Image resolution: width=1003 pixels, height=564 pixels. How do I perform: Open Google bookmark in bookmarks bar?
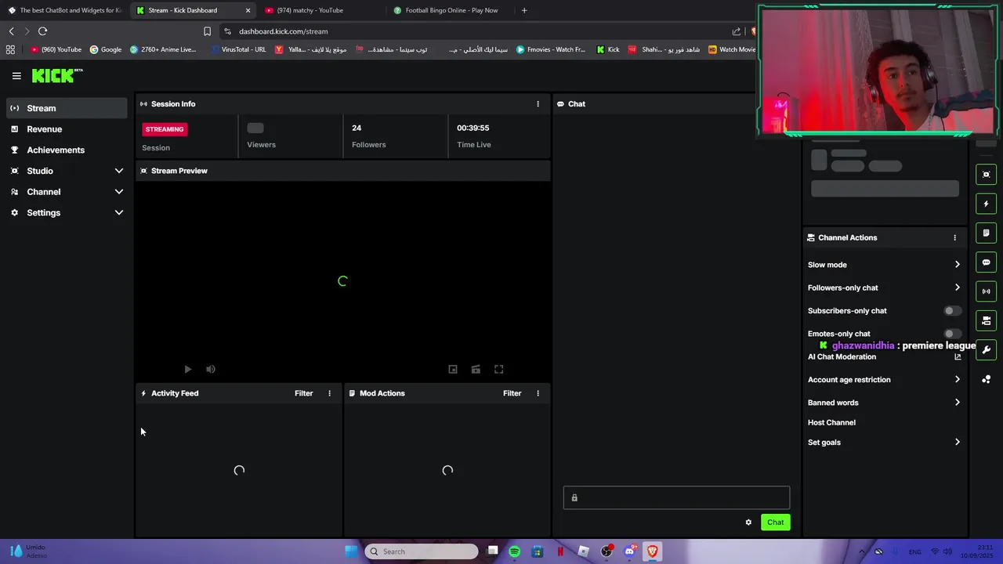106,49
